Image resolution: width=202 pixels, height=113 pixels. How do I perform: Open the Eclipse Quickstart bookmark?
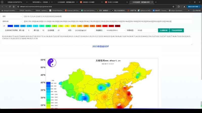click(182, 11)
